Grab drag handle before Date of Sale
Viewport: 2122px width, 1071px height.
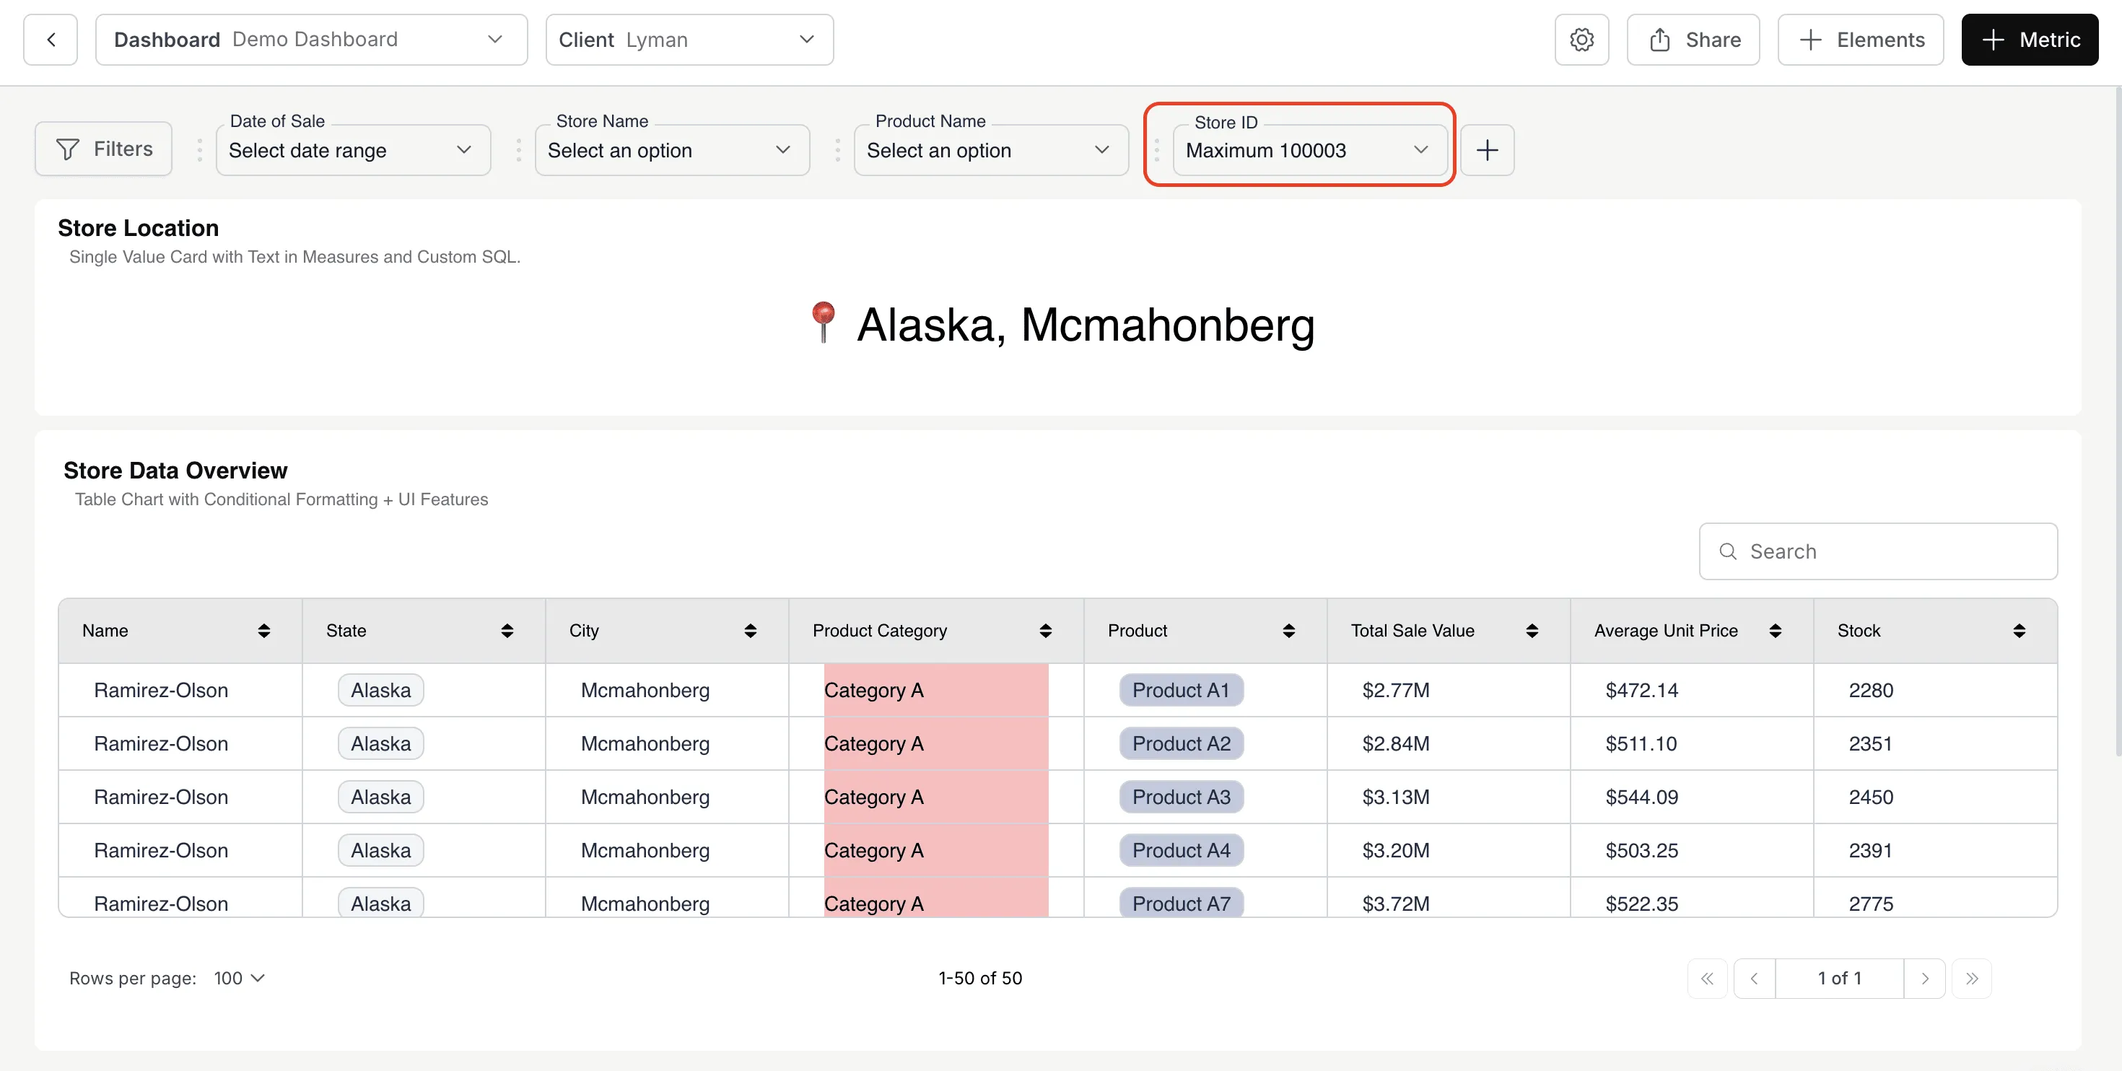[x=199, y=150]
